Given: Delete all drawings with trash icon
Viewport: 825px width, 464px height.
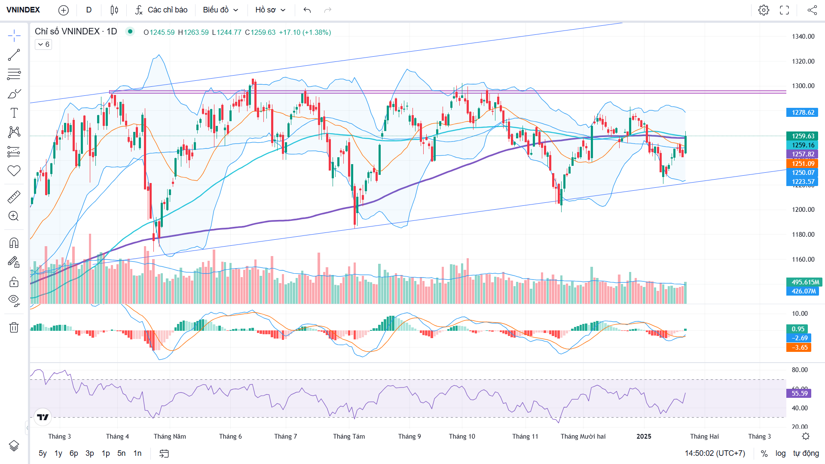Looking at the screenshot, I should pos(14,327).
